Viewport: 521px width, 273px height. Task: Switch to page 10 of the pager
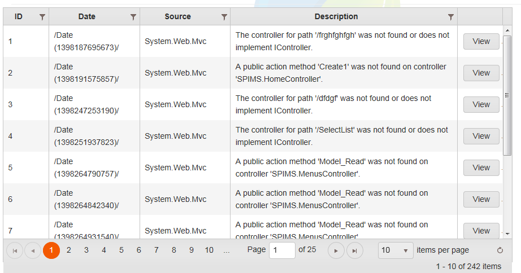pos(209,250)
